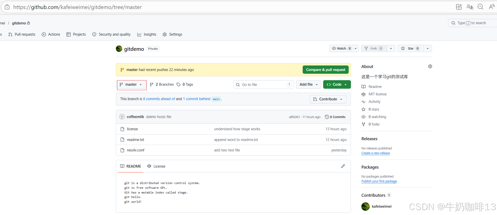Expand the Contribute dropdown
Image resolution: width=497 pixels, height=215 pixels.
pyautogui.click(x=328, y=99)
